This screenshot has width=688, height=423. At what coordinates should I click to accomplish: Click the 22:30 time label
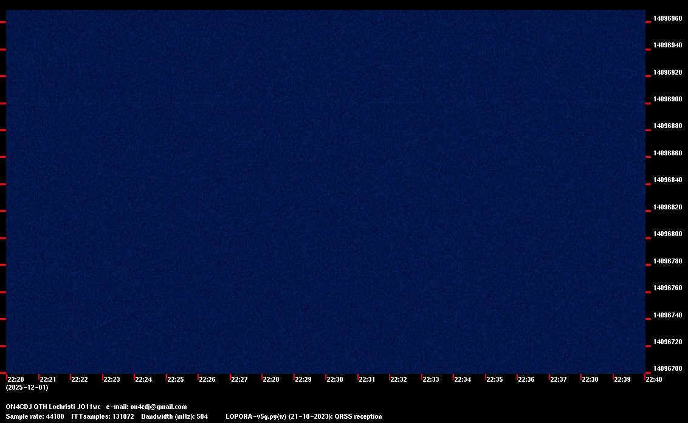pos(335,379)
